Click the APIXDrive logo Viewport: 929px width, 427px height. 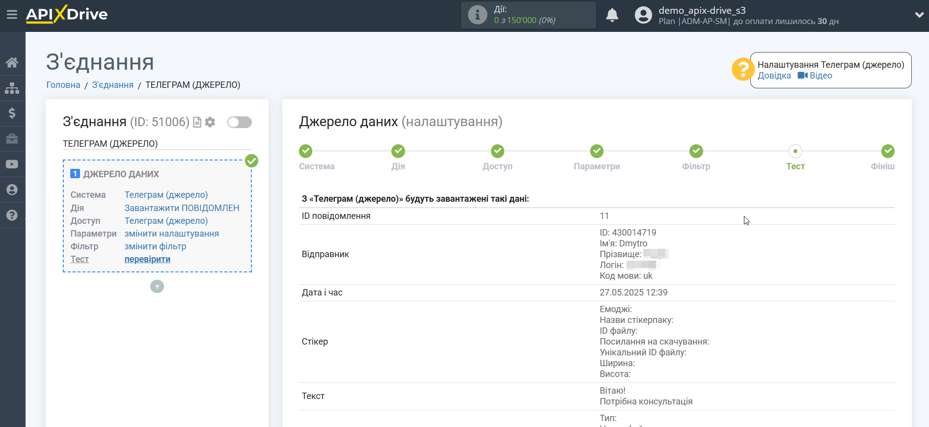coord(67,14)
